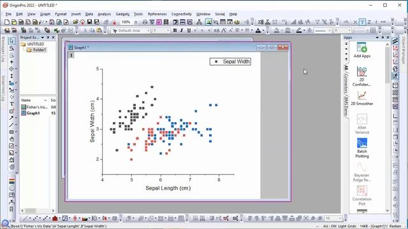Open the Allan Variance app
The height and width of the screenshot is (229, 408).
(x=361, y=124)
